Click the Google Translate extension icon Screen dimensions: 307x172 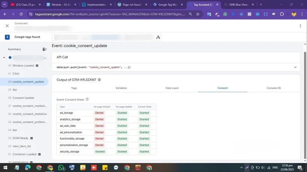pyautogui.click(x=209, y=14)
